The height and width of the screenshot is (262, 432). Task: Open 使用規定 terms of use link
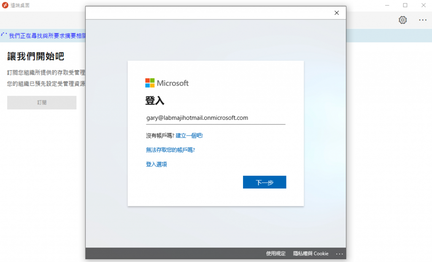point(275,254)
